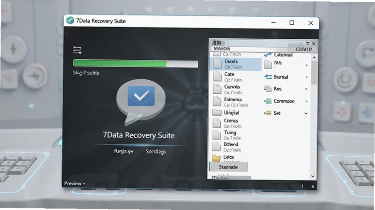Viewport: 375px width, 210px height.
Task: Click the Cateirael label
Action: 283,55
